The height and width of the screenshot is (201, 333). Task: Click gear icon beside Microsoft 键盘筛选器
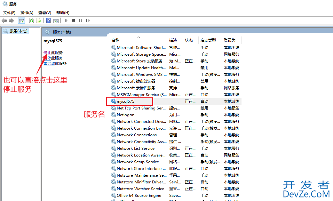coord(114,81)
